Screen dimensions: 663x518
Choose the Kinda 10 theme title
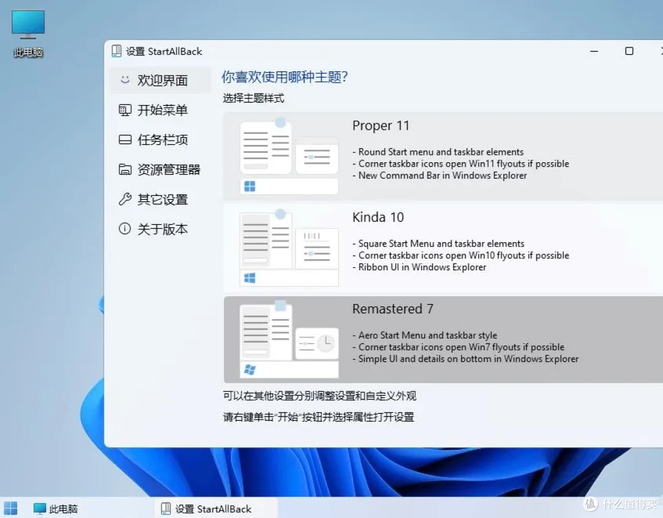point(378,218)
